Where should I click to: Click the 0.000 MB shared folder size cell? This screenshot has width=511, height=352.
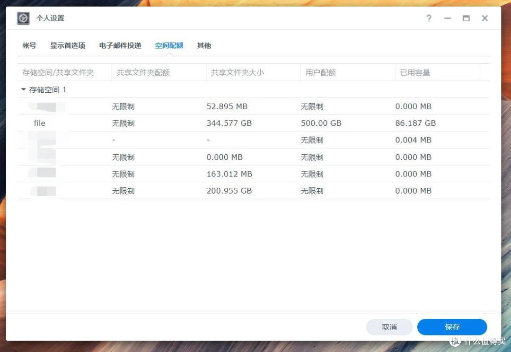coord(225,157)
